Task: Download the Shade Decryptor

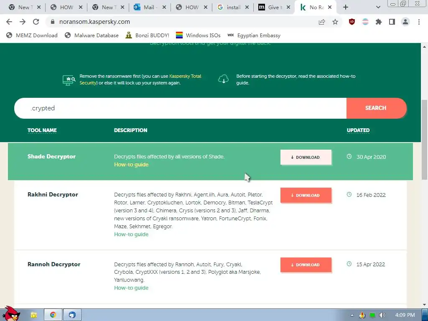Action: [306, 157]
